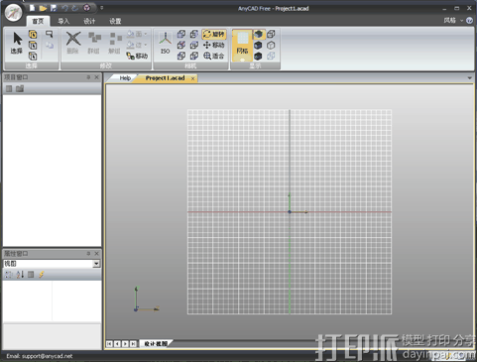This screenshot has width=477, height=362.
Task: Sort properties by category icon
Action: pos(9,274)
